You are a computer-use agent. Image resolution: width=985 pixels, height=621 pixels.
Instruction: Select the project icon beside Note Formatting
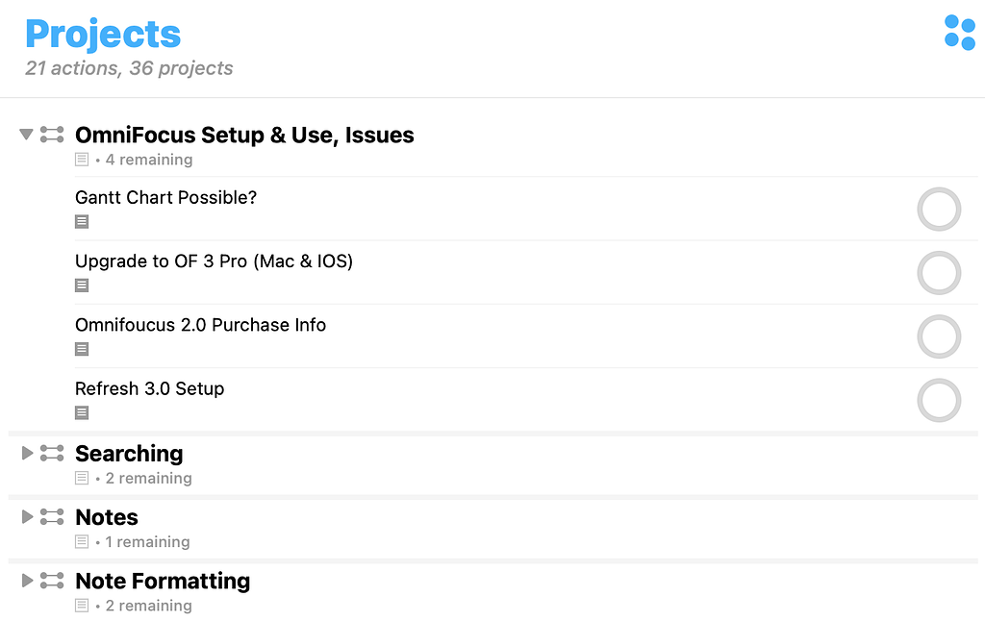pyautogui.click(x=51, y=581)
